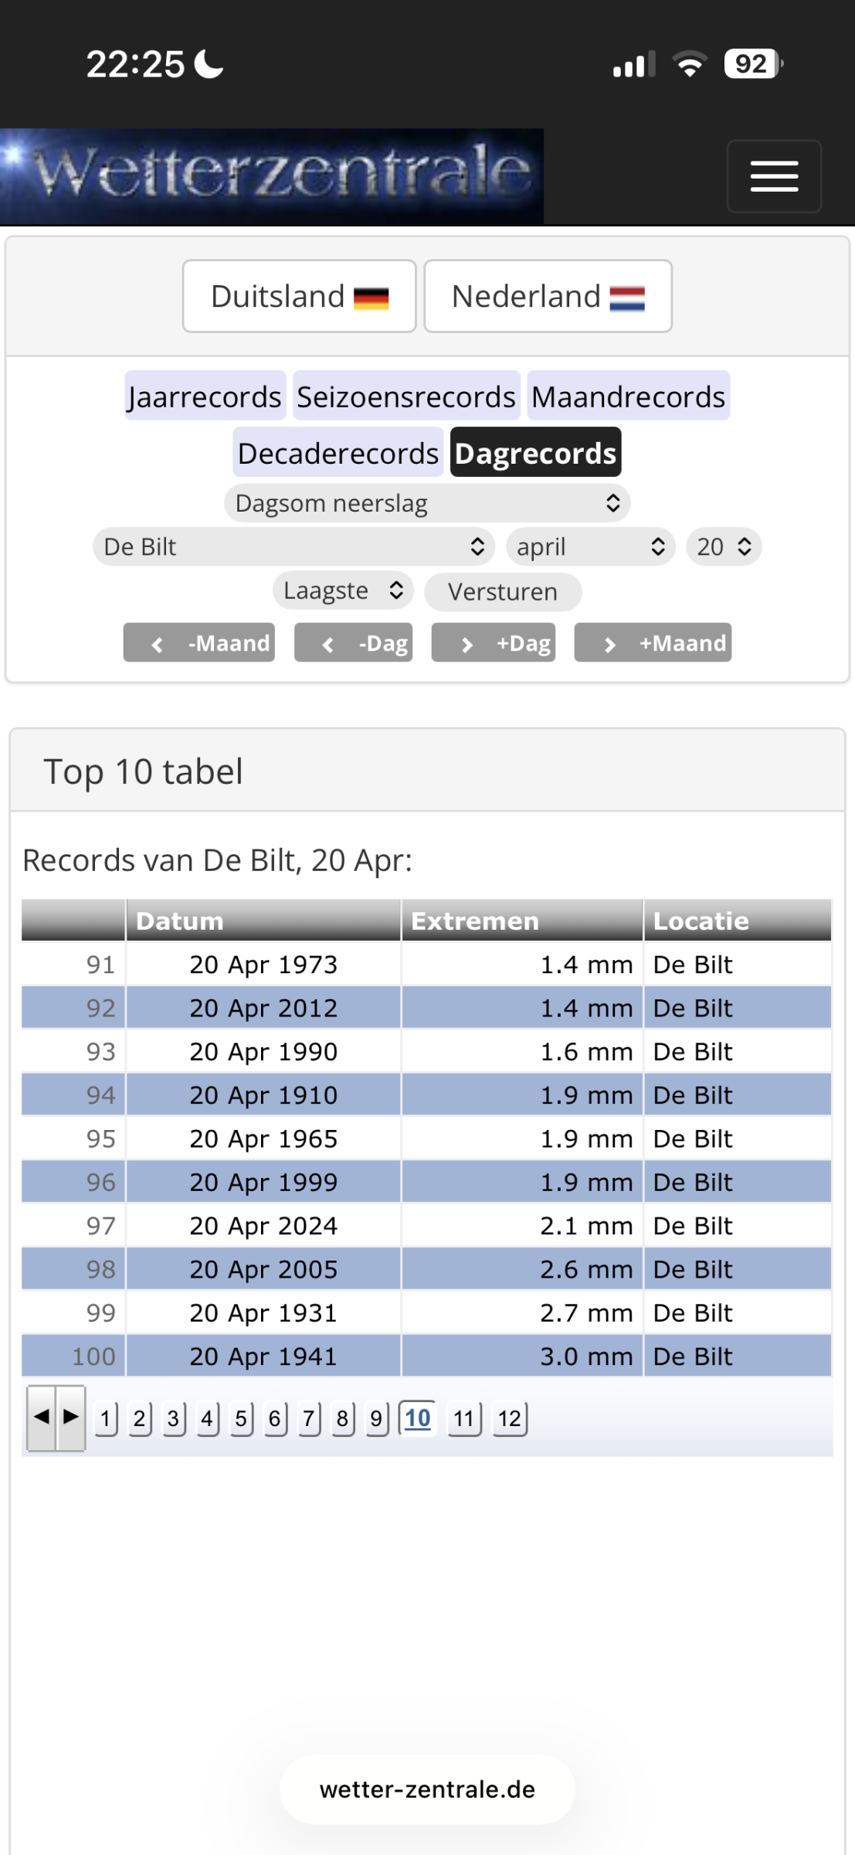The height and width of the screenshot is (1855, 855).
Task: Open the hamburger navigation menu
Action: click(x=773, y=176)
